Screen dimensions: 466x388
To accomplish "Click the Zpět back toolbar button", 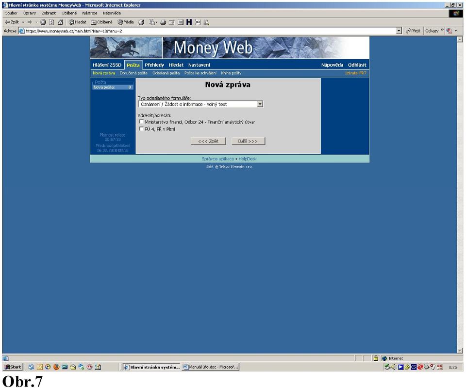I will click(x=12, y=22).
